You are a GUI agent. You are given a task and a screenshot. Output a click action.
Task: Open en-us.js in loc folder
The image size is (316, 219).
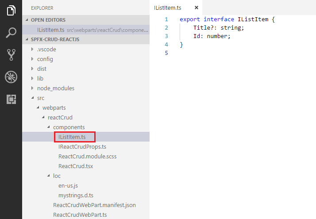click(x=68, y=185)
